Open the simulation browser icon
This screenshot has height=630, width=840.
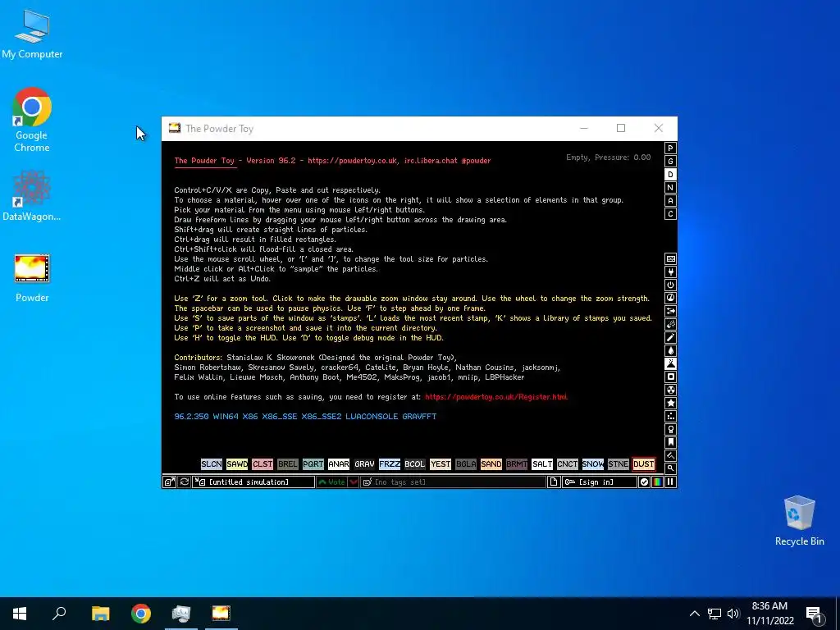click(169, 482)
